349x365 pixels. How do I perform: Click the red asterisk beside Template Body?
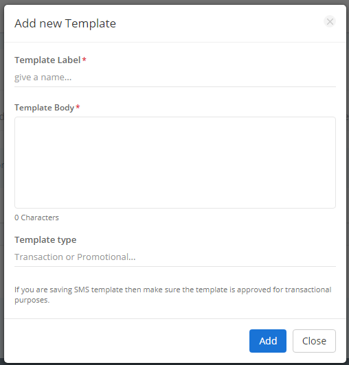coord(78,107)
